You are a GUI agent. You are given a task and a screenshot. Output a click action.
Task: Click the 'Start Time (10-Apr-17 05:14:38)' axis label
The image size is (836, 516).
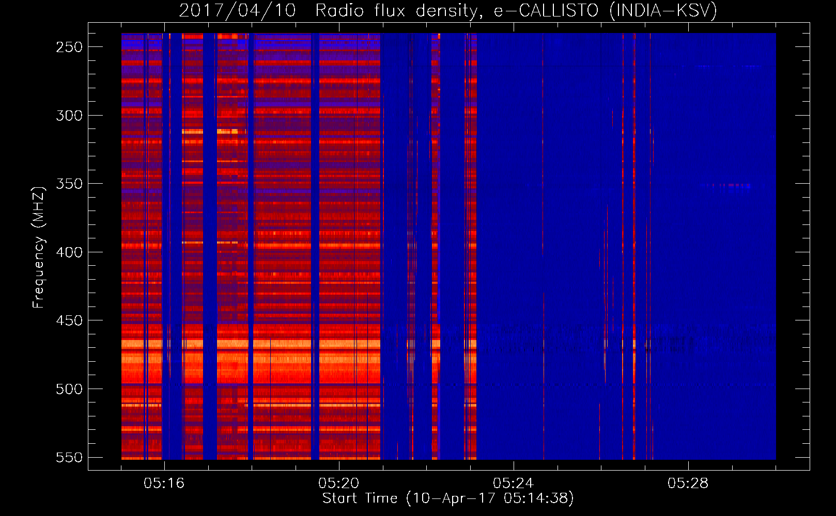coord(448,498)
